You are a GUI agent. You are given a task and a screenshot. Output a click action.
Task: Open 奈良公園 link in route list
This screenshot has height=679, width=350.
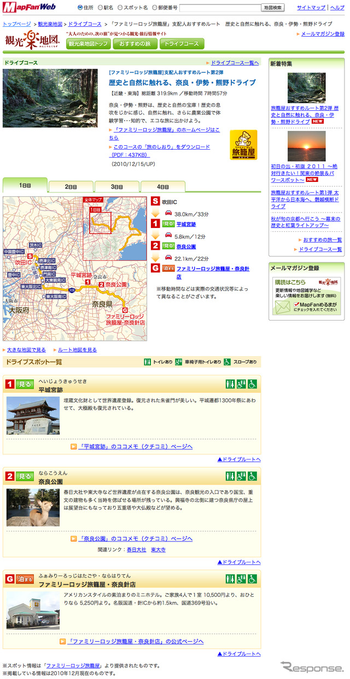coord(186,247)
